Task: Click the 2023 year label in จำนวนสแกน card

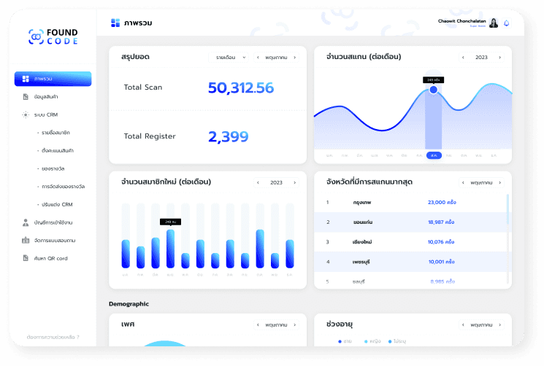Action: (481, 58)
